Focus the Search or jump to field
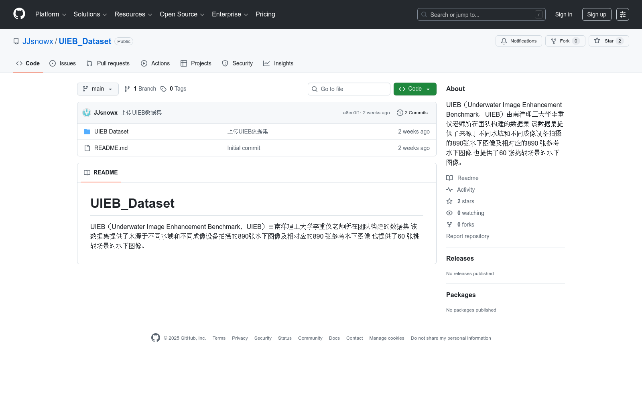This screenshot has width=642, height=401. point(481,14)
